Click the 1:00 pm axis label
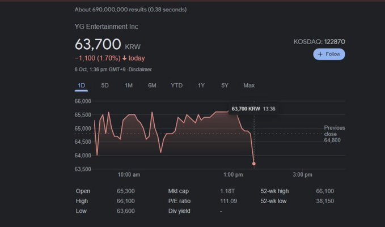 click(233, 175)
